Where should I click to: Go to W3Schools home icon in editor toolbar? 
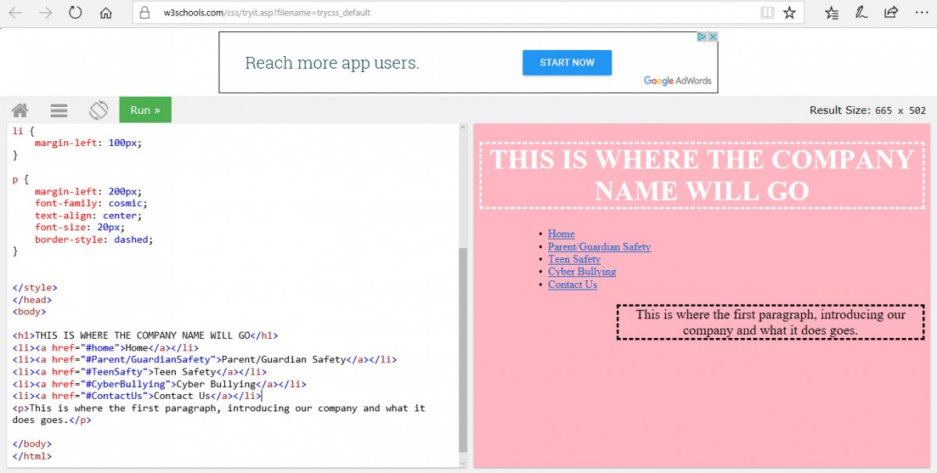(x=20, y=110)
